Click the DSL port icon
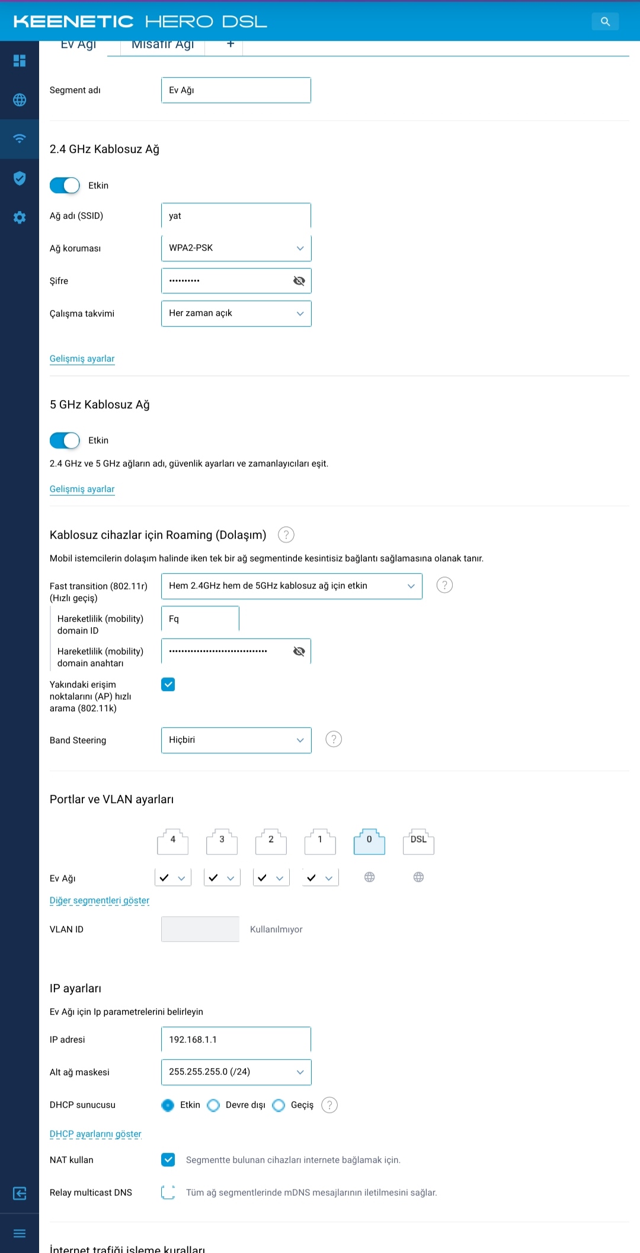The image size is (640, 1253). coord(418,841)
